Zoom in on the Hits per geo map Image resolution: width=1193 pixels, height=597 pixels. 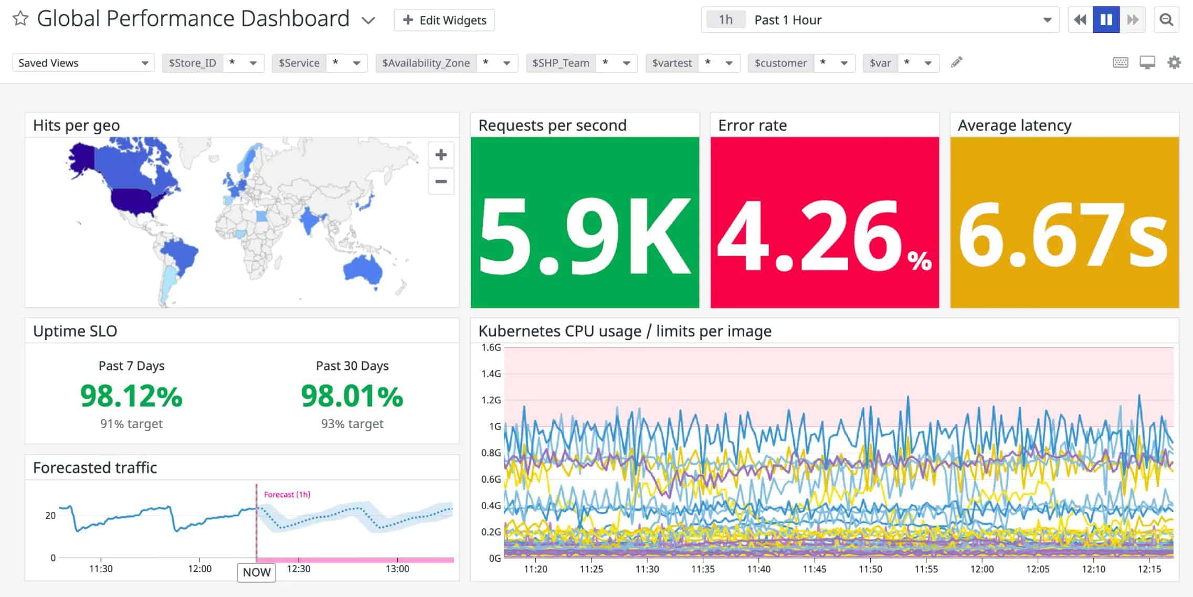[x=441, y=155]
